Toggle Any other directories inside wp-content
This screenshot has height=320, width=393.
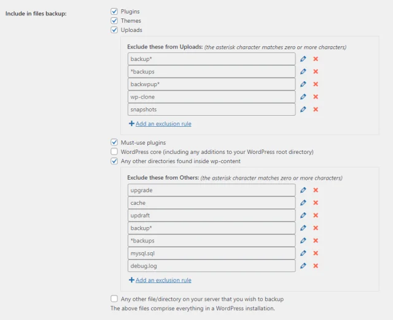pos(114,161)
